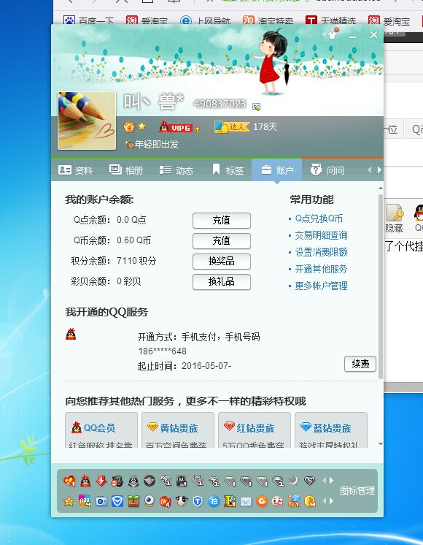Click right arrow of the bottom icon row

click(332, 501)
